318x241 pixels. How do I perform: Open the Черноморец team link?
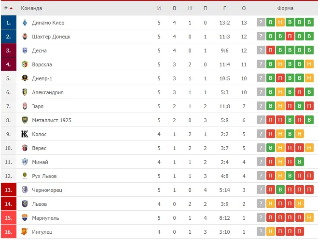(x=47, y=190)
